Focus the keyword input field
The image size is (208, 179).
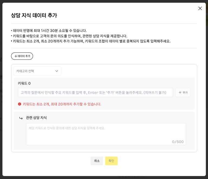pos(95,92)
